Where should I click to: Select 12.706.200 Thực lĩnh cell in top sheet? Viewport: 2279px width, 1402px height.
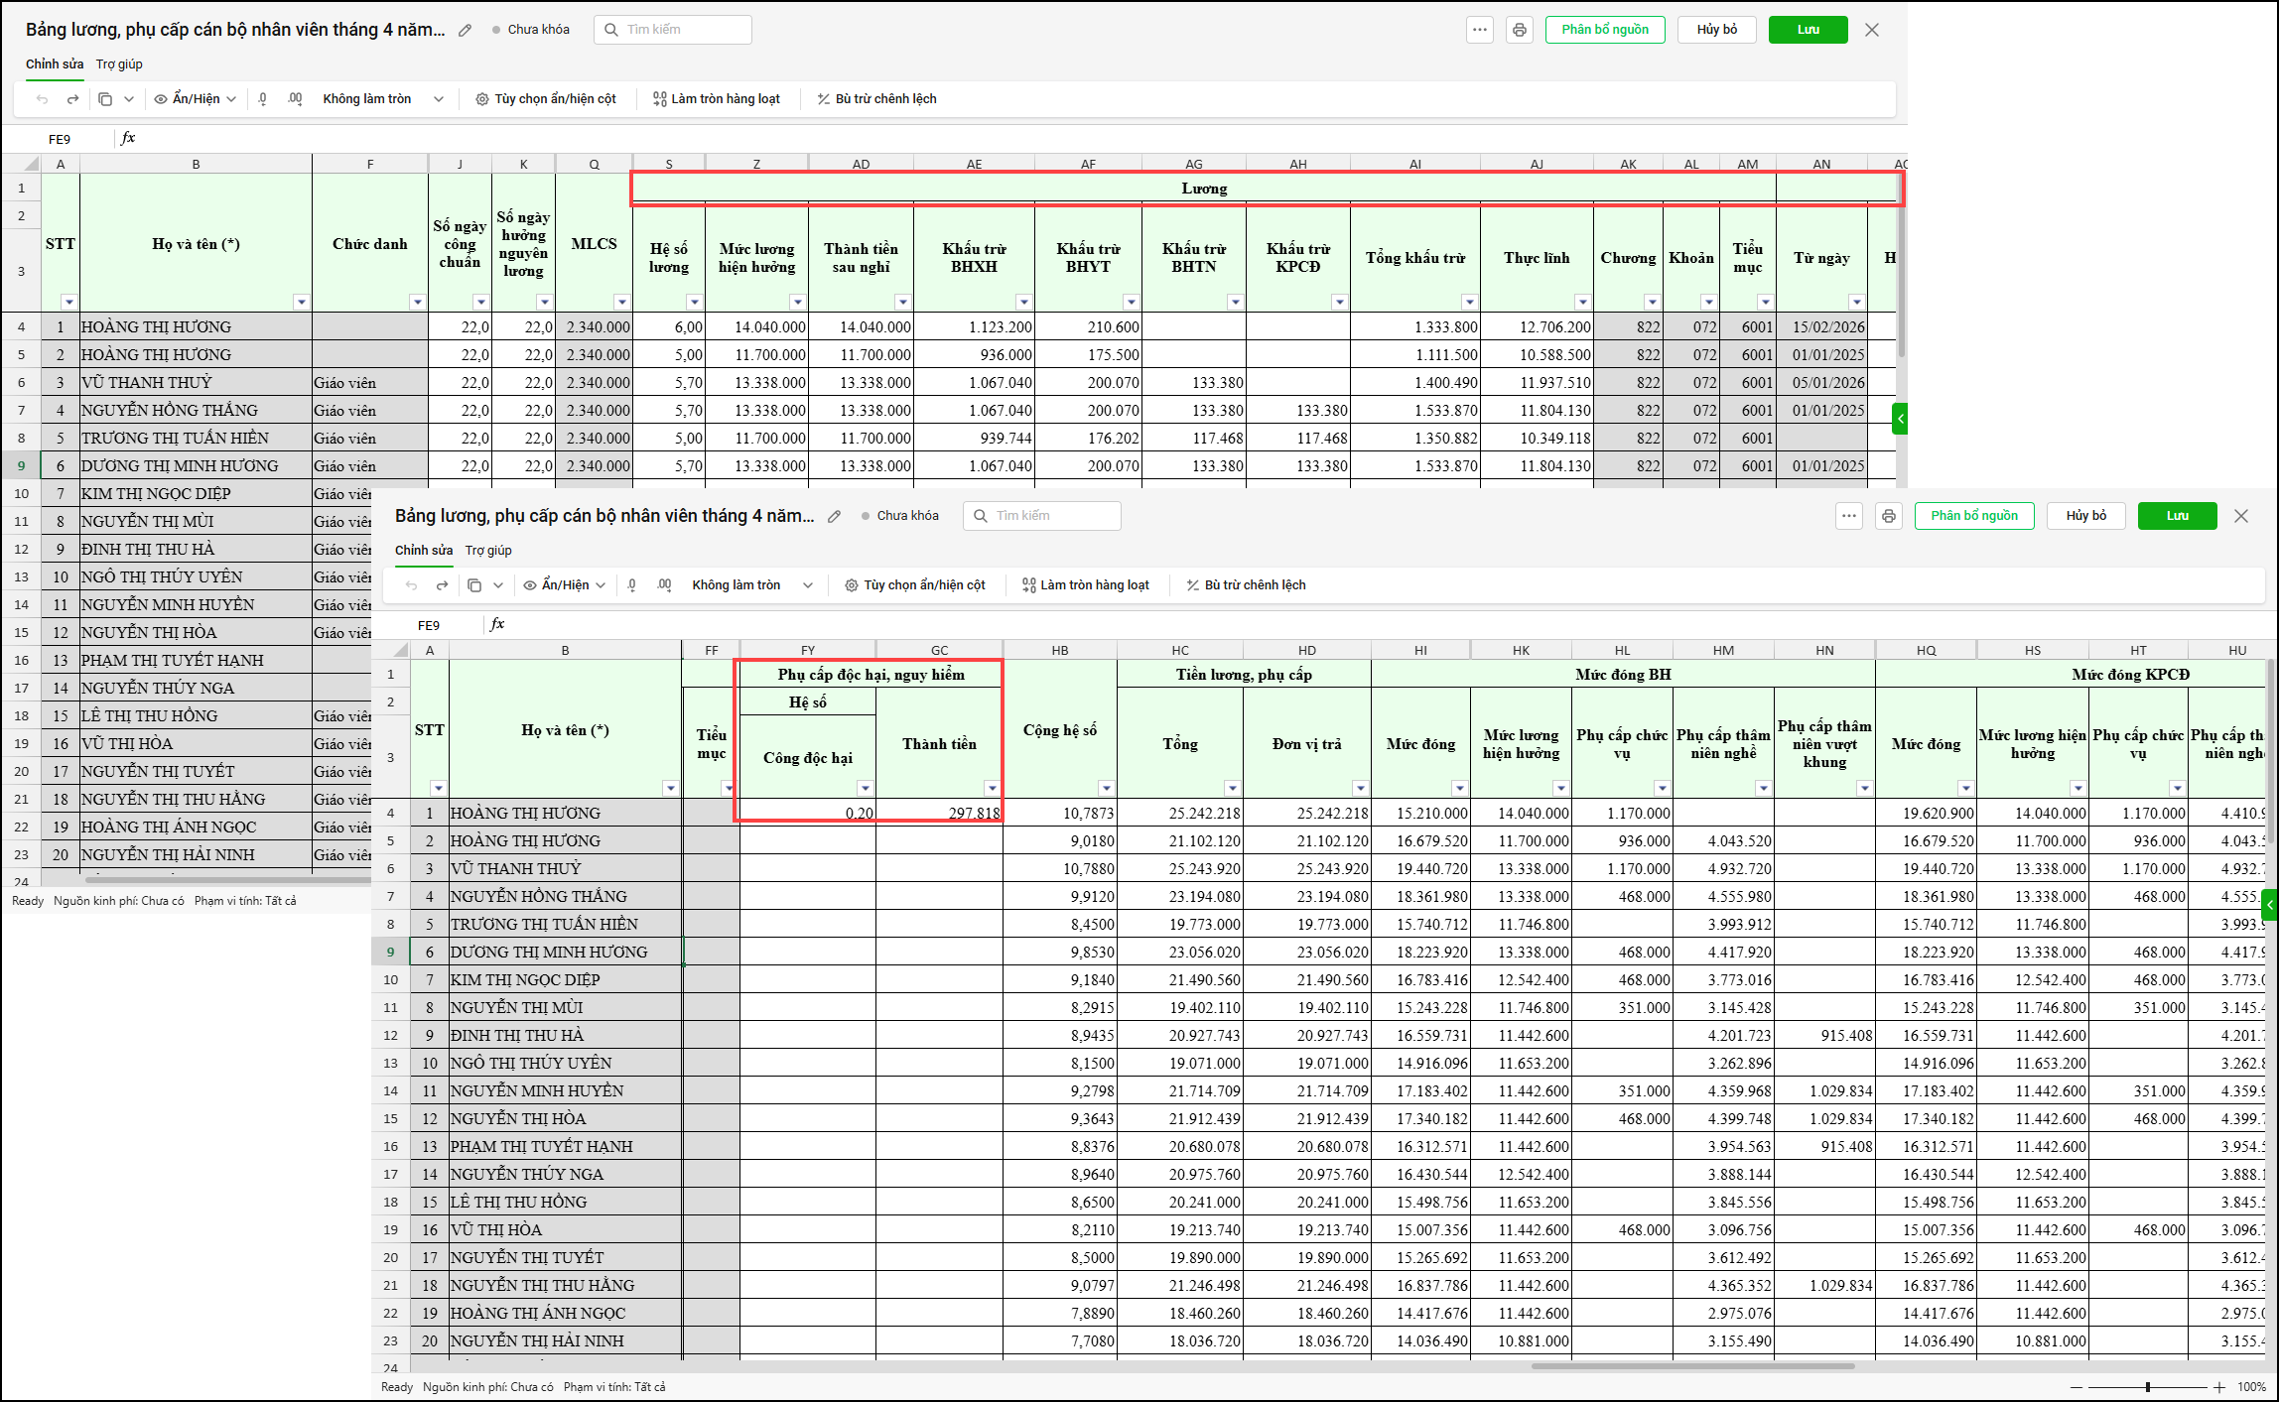(1537, 326)
